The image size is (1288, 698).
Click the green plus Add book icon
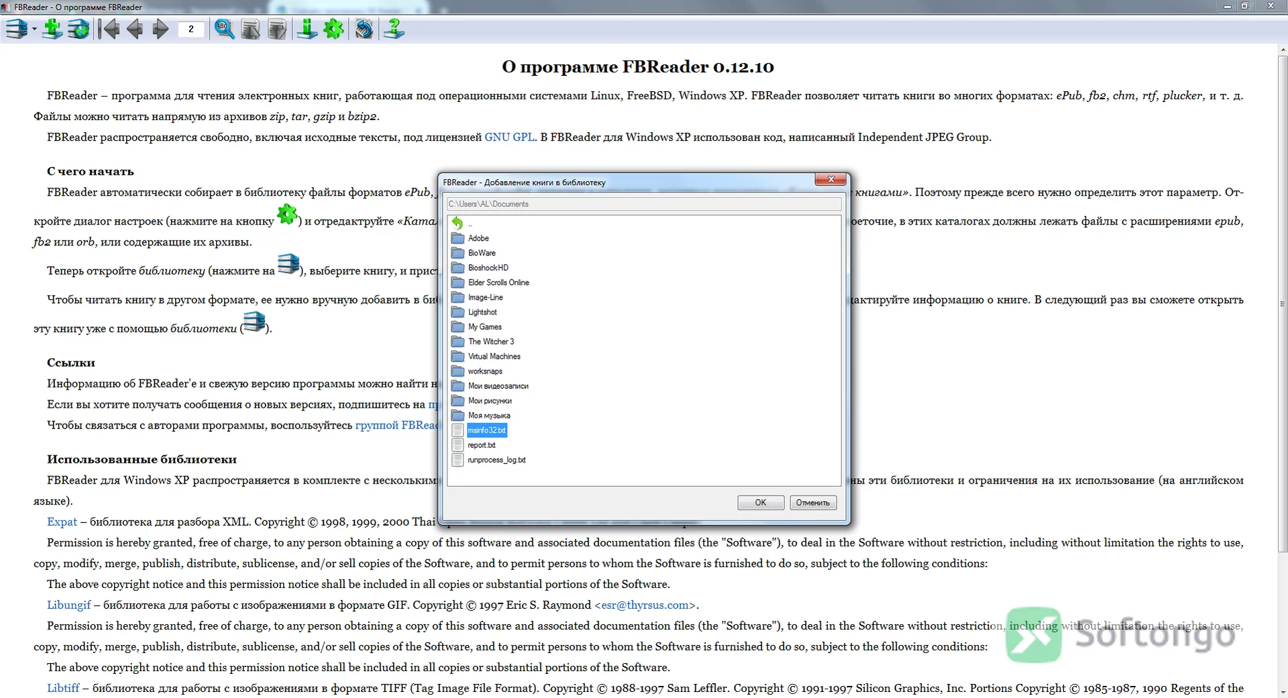point(52,29)
